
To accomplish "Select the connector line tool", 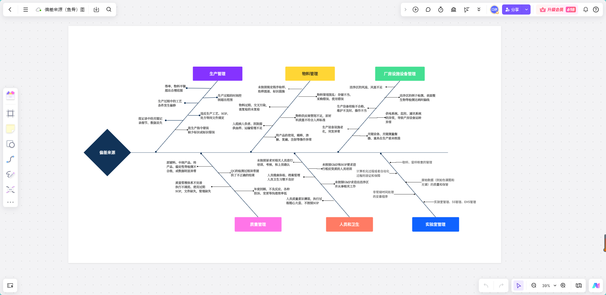I will pos(10,159).
